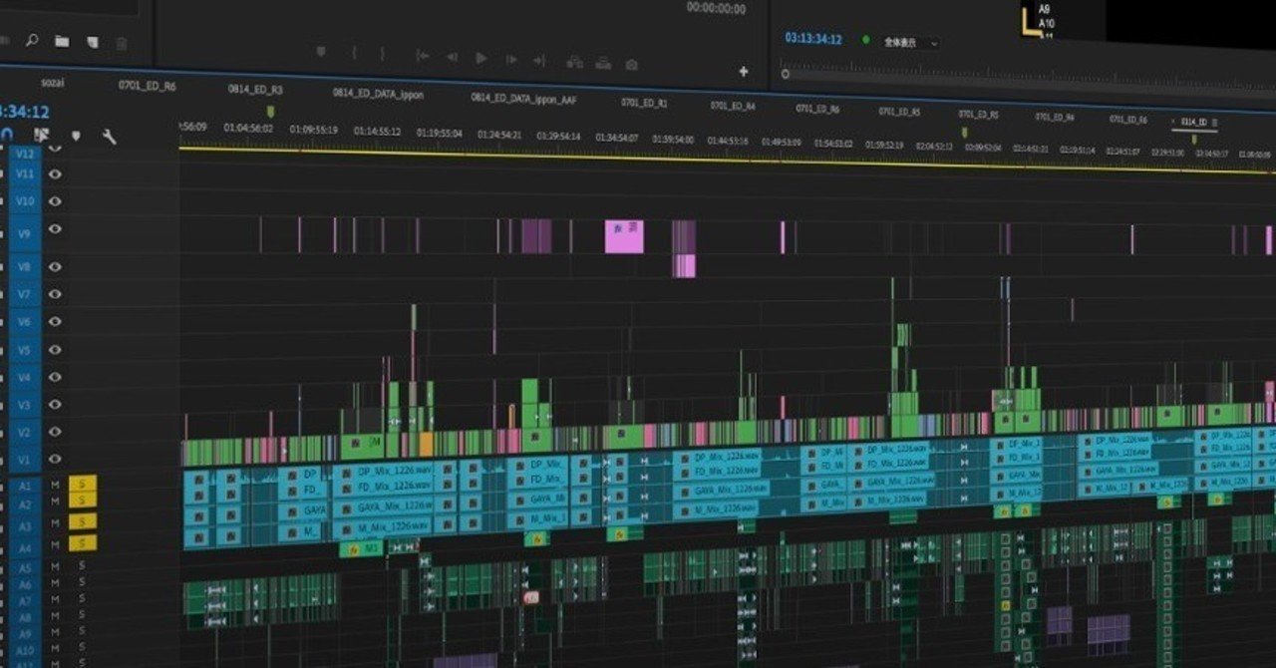Click the search magnifier in the project panel
1276x668 pixels.
pos(32,39)
